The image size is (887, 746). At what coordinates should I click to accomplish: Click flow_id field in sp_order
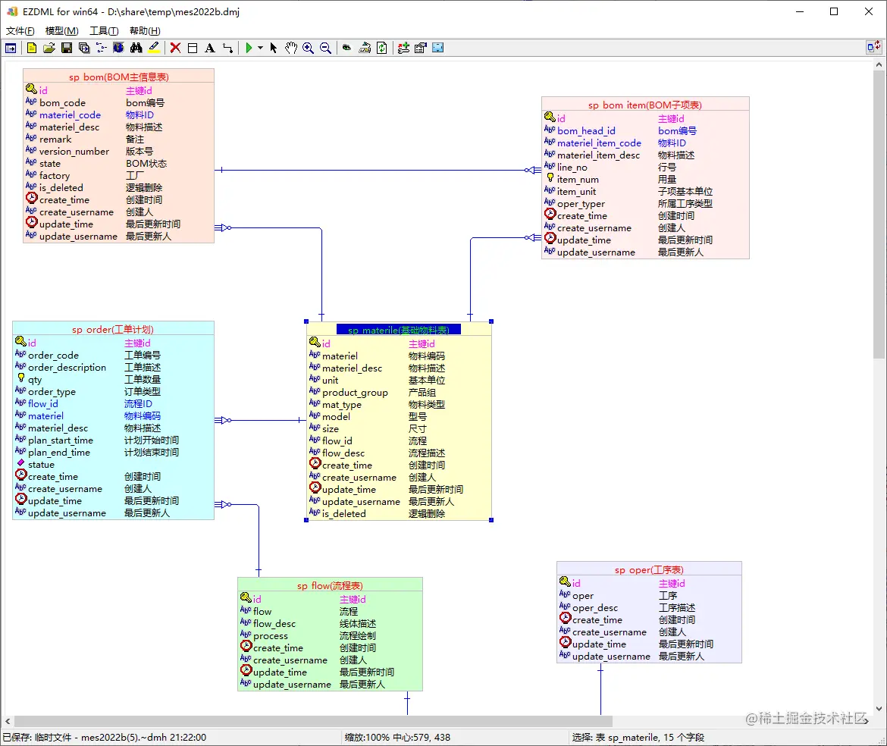[43, 404]
